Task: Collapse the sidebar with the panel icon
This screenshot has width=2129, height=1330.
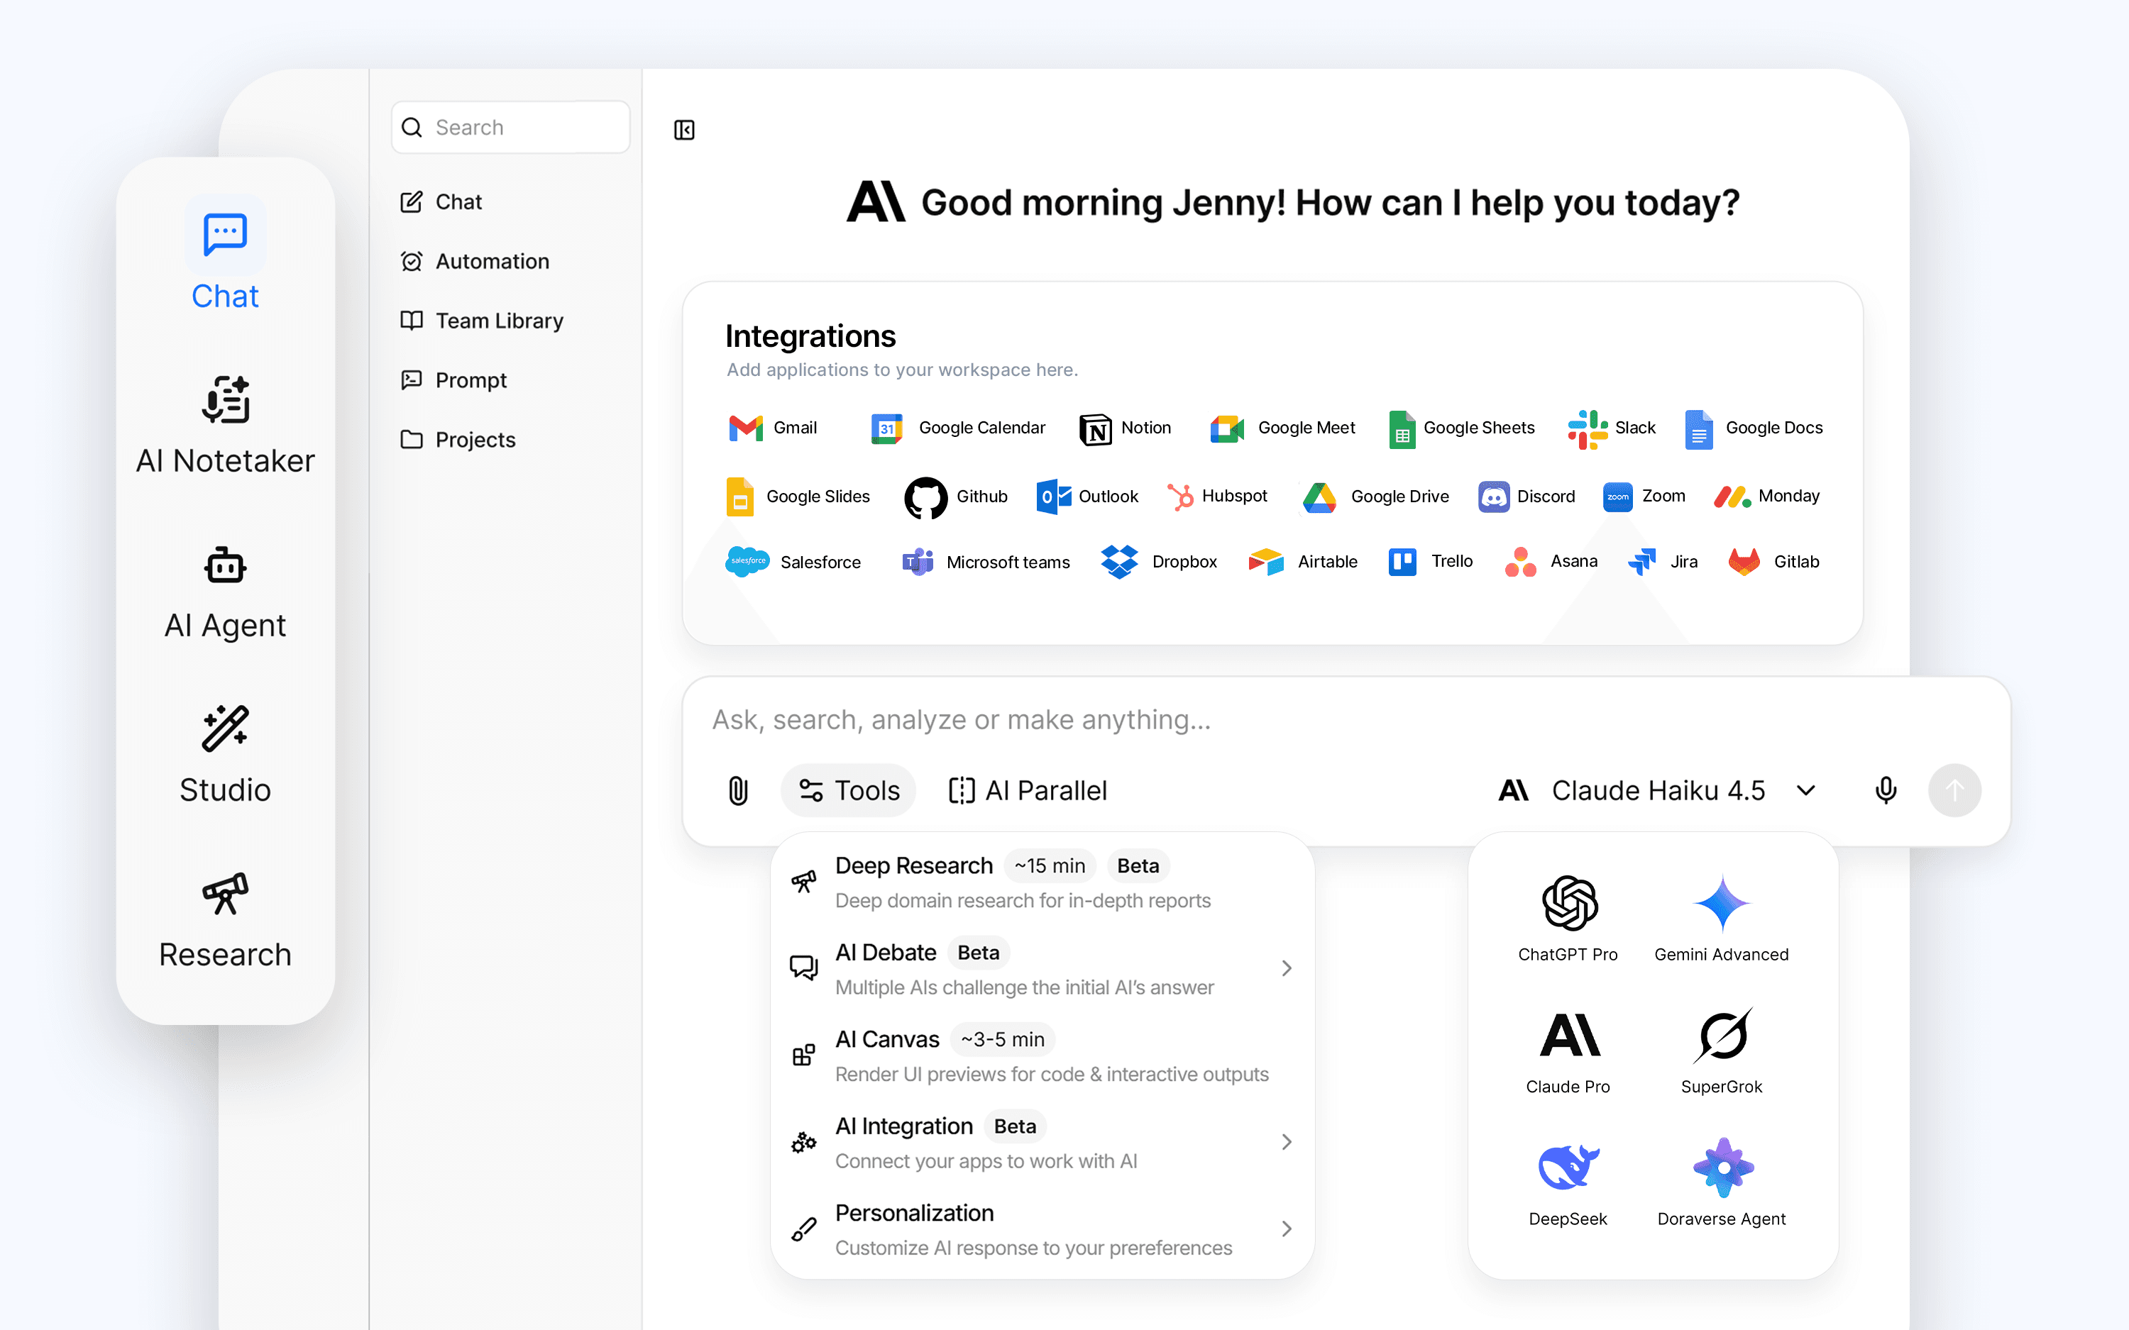Action: [683, 131]
